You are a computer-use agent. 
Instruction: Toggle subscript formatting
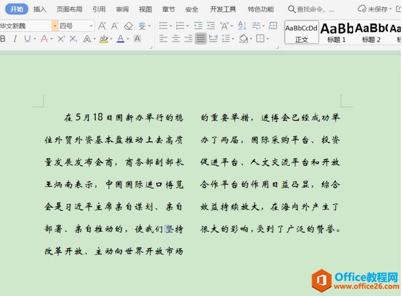[x=73, y=39]
